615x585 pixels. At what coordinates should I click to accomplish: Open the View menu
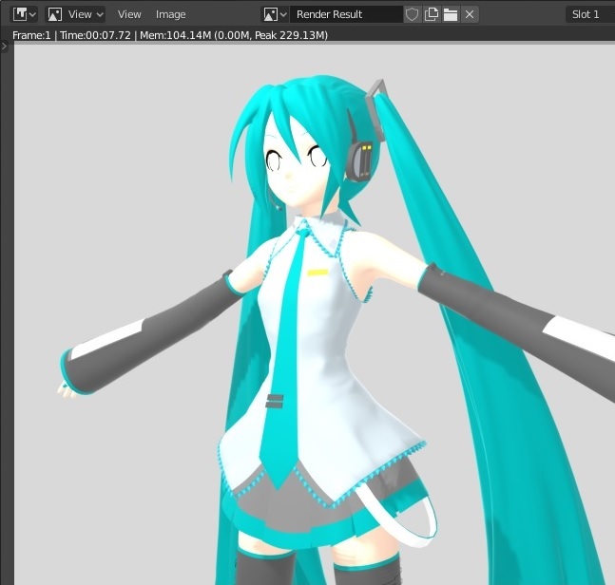[129, 14]
